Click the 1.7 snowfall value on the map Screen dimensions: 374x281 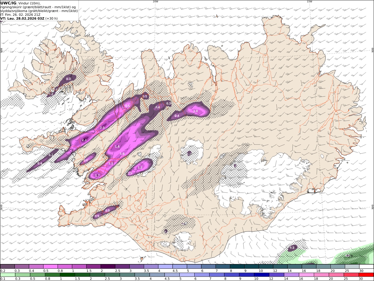[x=97, y=175]
